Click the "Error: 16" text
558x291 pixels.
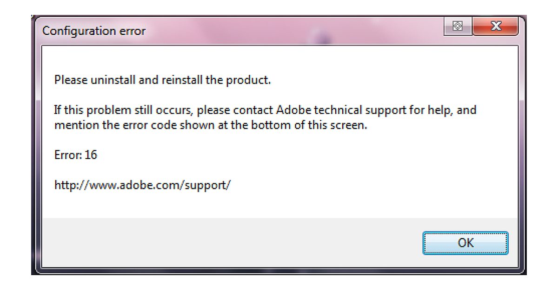(76, 155)
